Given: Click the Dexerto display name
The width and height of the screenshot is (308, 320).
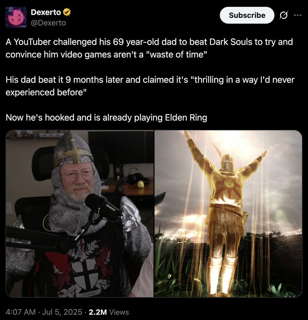Looking at the screenshot, I should point(46,12).
